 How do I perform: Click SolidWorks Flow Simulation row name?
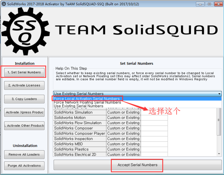coord(80,123)
